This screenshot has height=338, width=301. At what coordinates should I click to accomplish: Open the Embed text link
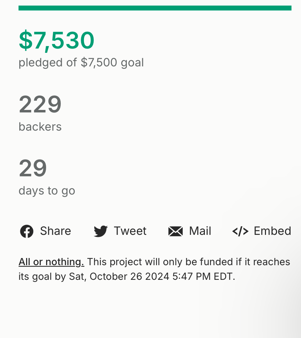click(272, 231)
